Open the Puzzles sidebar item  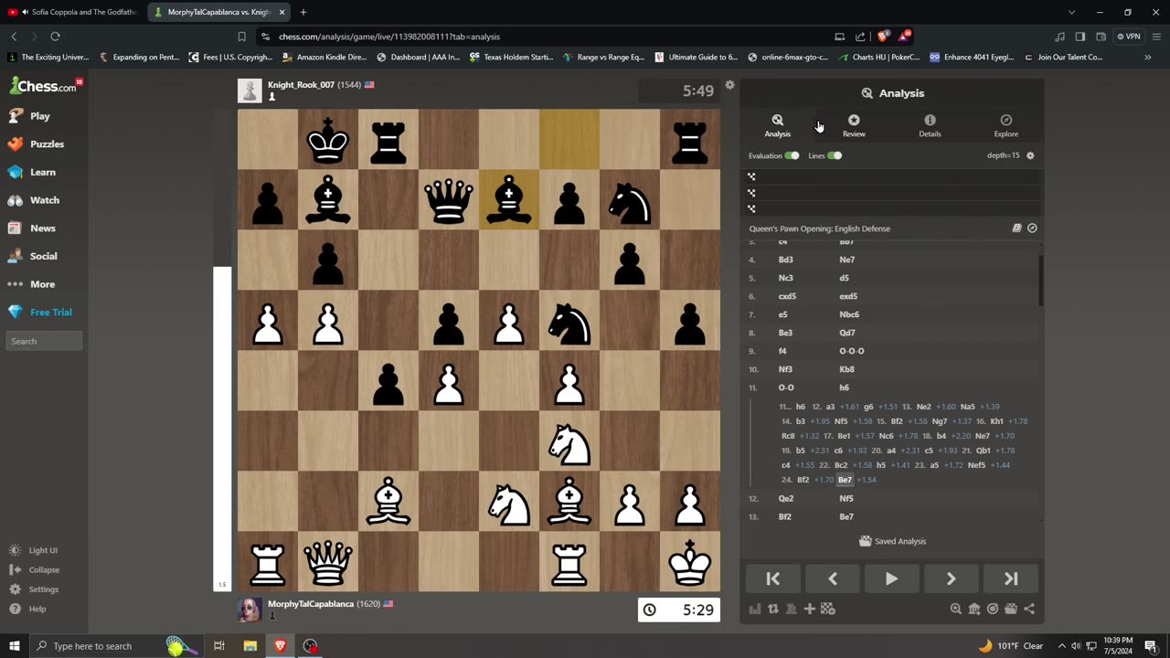pos(47,144)
